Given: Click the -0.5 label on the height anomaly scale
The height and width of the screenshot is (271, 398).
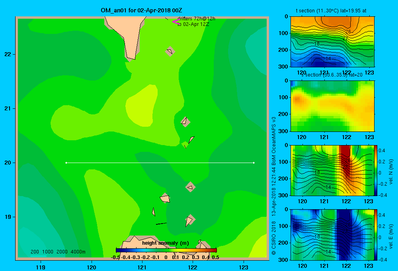Looking at the screenshot, I should [115, 257].
